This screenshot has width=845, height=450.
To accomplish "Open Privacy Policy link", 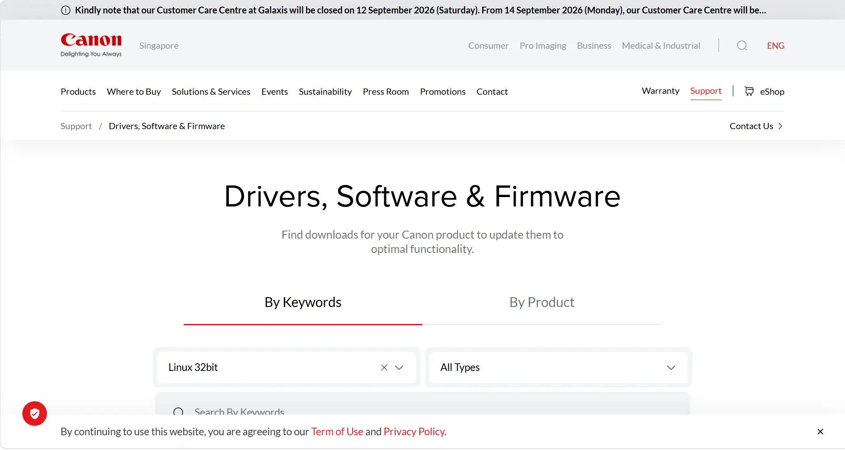I will pos(414,432).
